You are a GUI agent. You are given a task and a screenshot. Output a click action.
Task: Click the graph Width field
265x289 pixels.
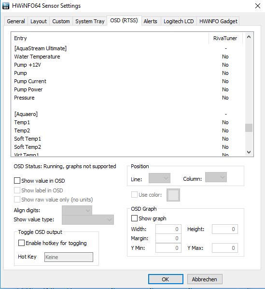pos(168,229)
